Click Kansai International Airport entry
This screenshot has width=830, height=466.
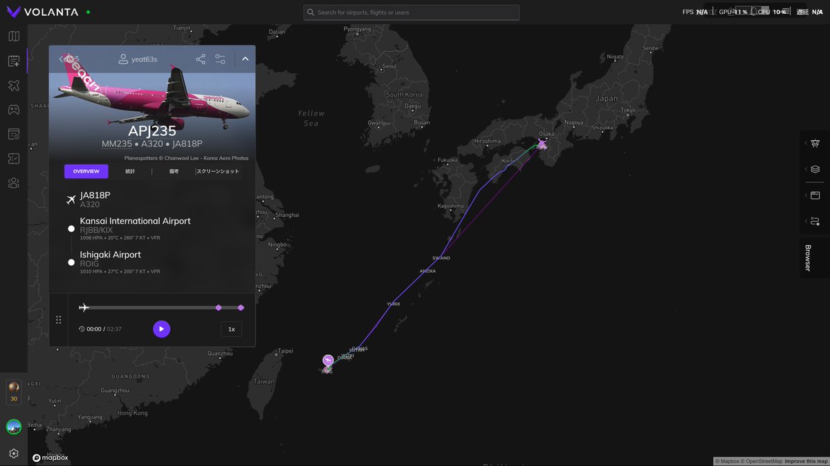pos(135,229)
